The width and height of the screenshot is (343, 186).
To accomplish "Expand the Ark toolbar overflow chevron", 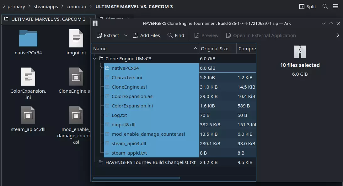I will (x=338, y=35).
